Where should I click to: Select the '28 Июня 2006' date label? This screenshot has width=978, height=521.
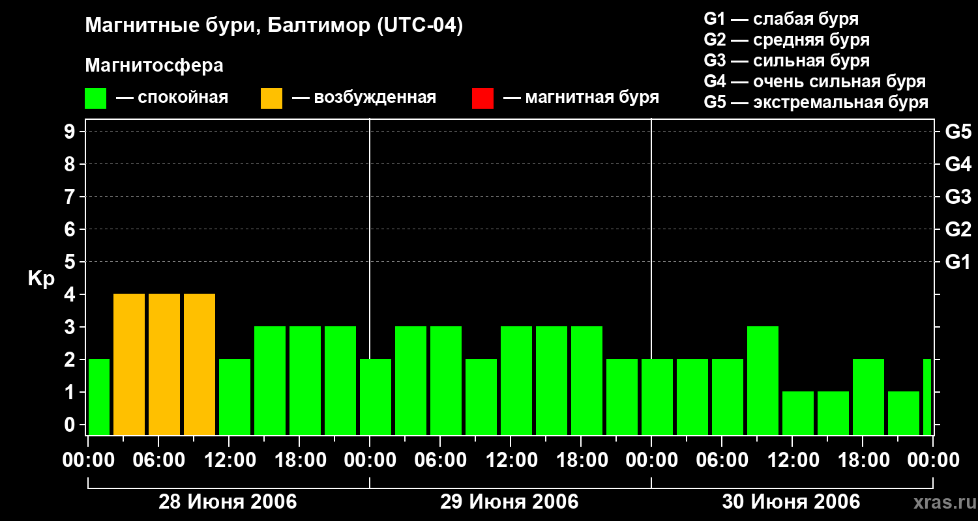[x=228, y=502]
